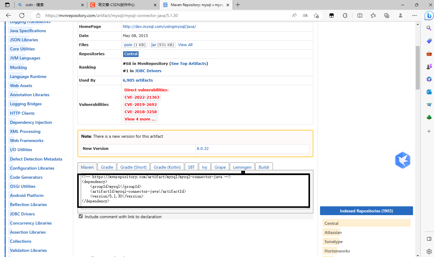
Task: Open CVE-2019-2692 vulnerability link
Action: click(141, 104)
